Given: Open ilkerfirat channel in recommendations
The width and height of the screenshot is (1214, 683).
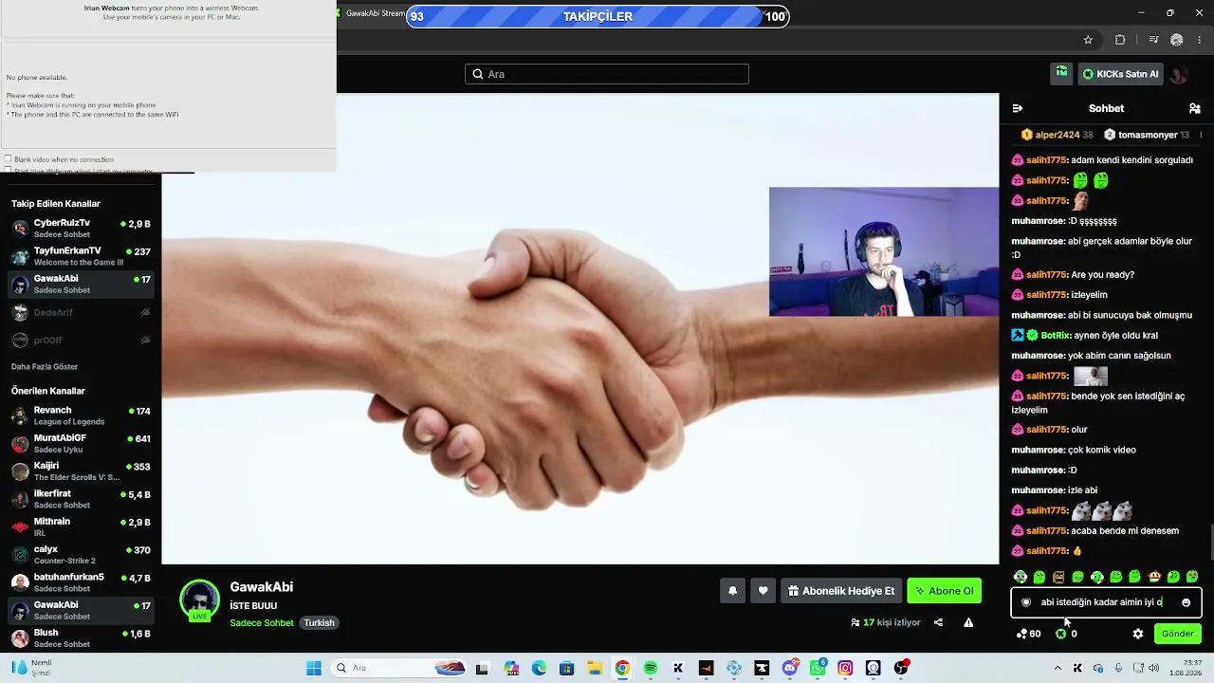Looking at the screenshot, I should pyautogui.click(x=81, y=499).
